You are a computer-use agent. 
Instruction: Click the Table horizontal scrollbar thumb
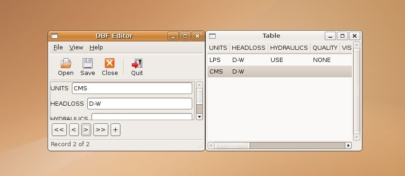232,146
